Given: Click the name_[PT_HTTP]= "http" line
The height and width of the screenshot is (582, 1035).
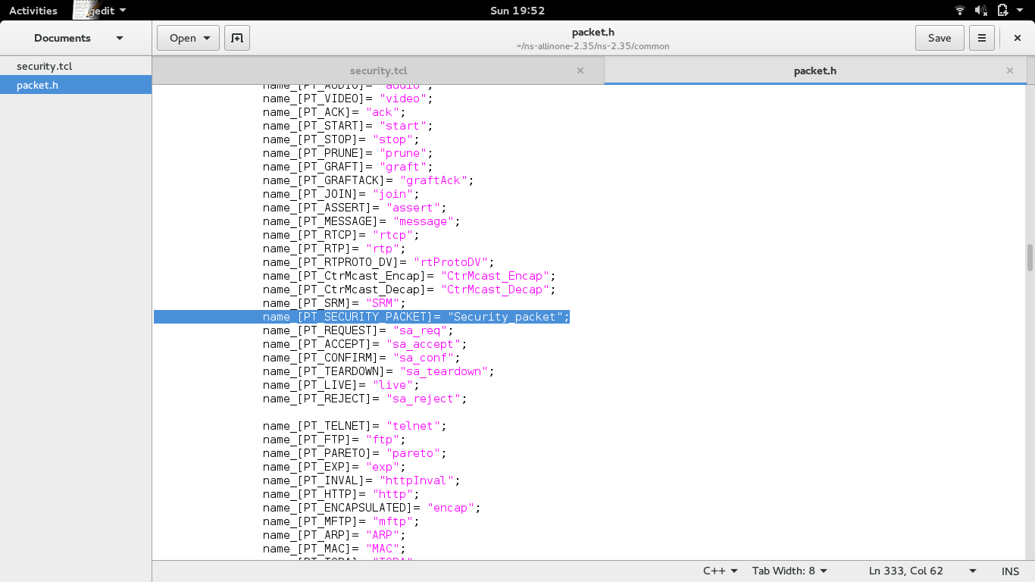Looking at the screenshot, I should point(341,494).
